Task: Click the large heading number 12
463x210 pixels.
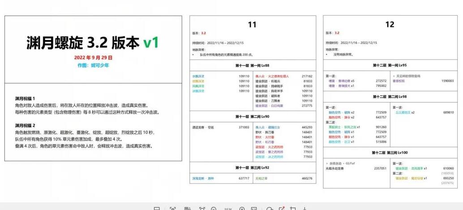Action: (390, 25)
